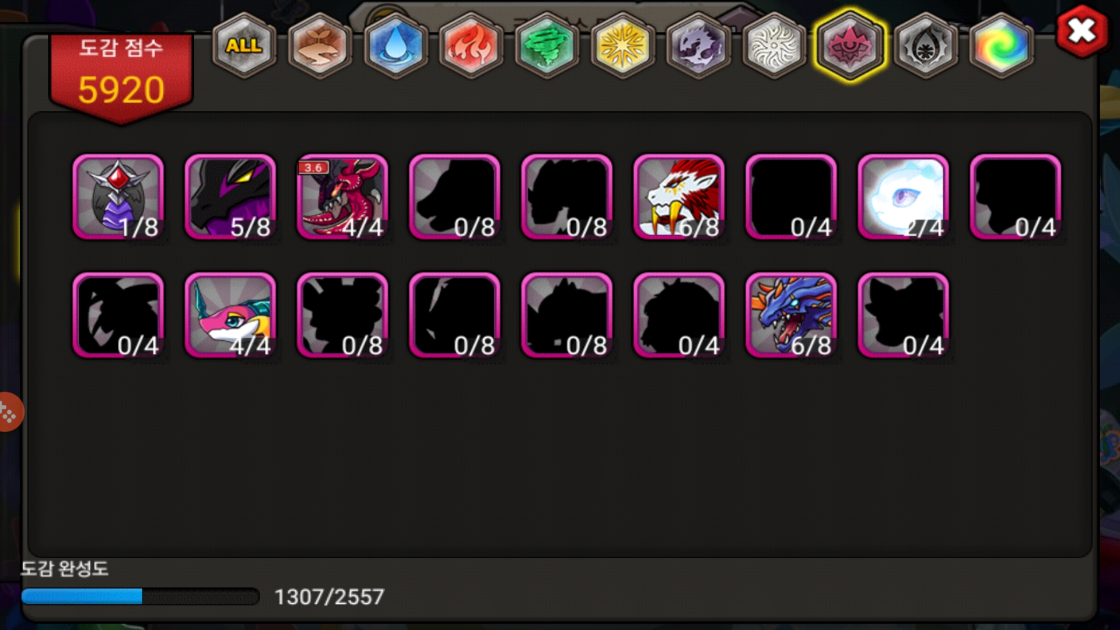The width and height of the screenshot is (1120, 630).
Task: Filter by yellow light burst element icon
Action: pyautogui.click(x=622, y=45)
